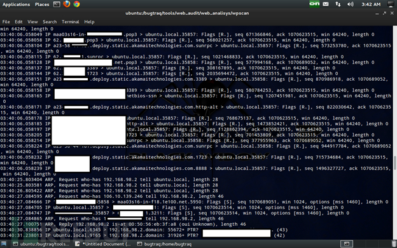Click the 03:40:25.803404 ARP request line

click(x=109, y=179)
